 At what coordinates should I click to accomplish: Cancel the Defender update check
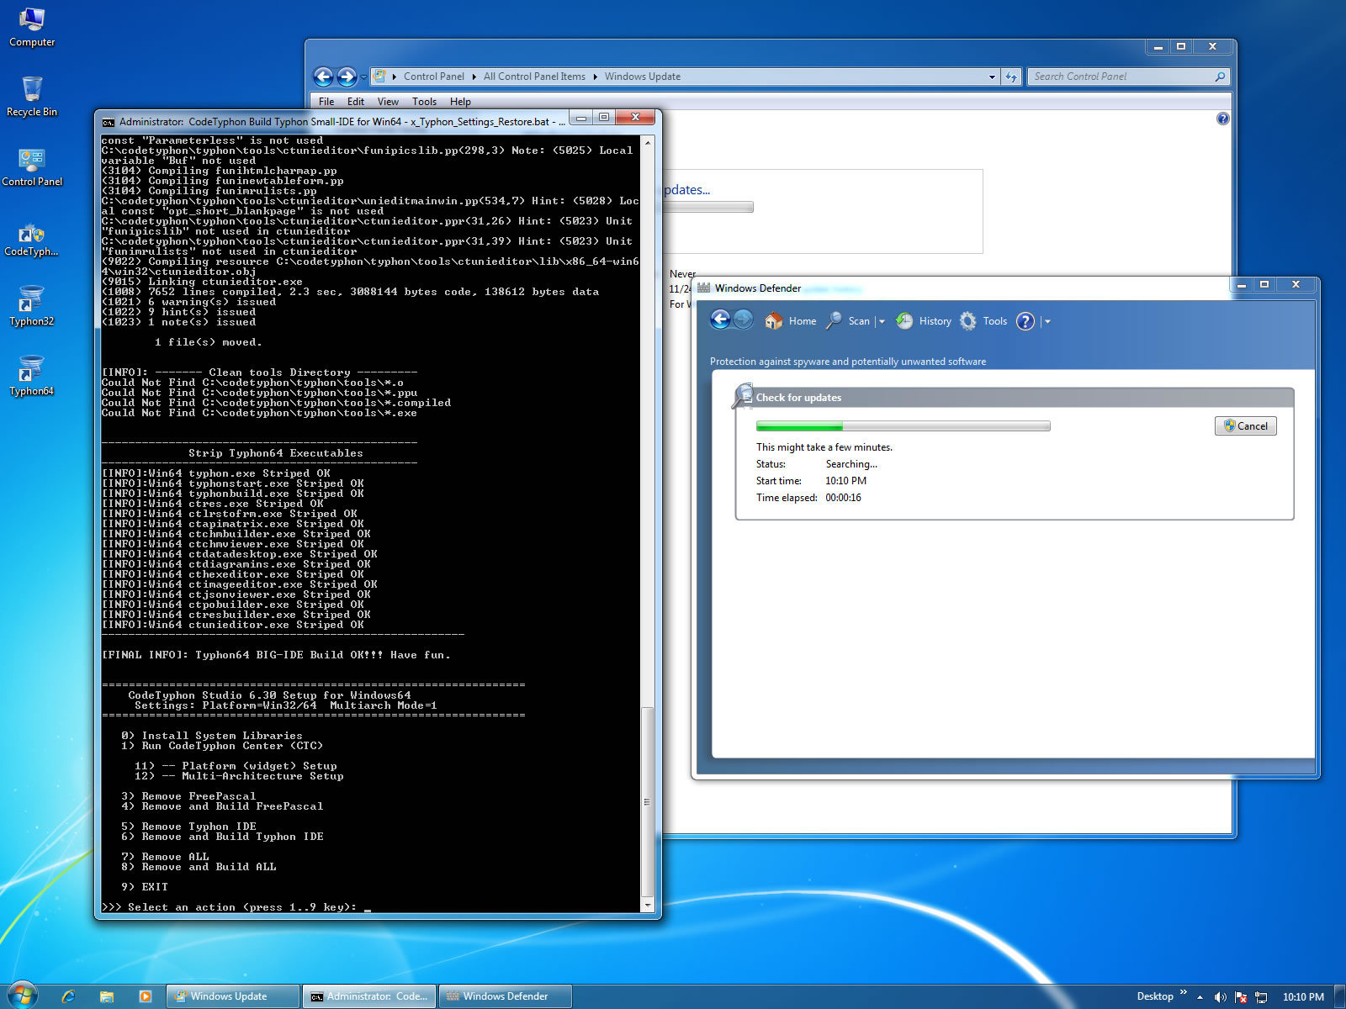pos(1246,426)
